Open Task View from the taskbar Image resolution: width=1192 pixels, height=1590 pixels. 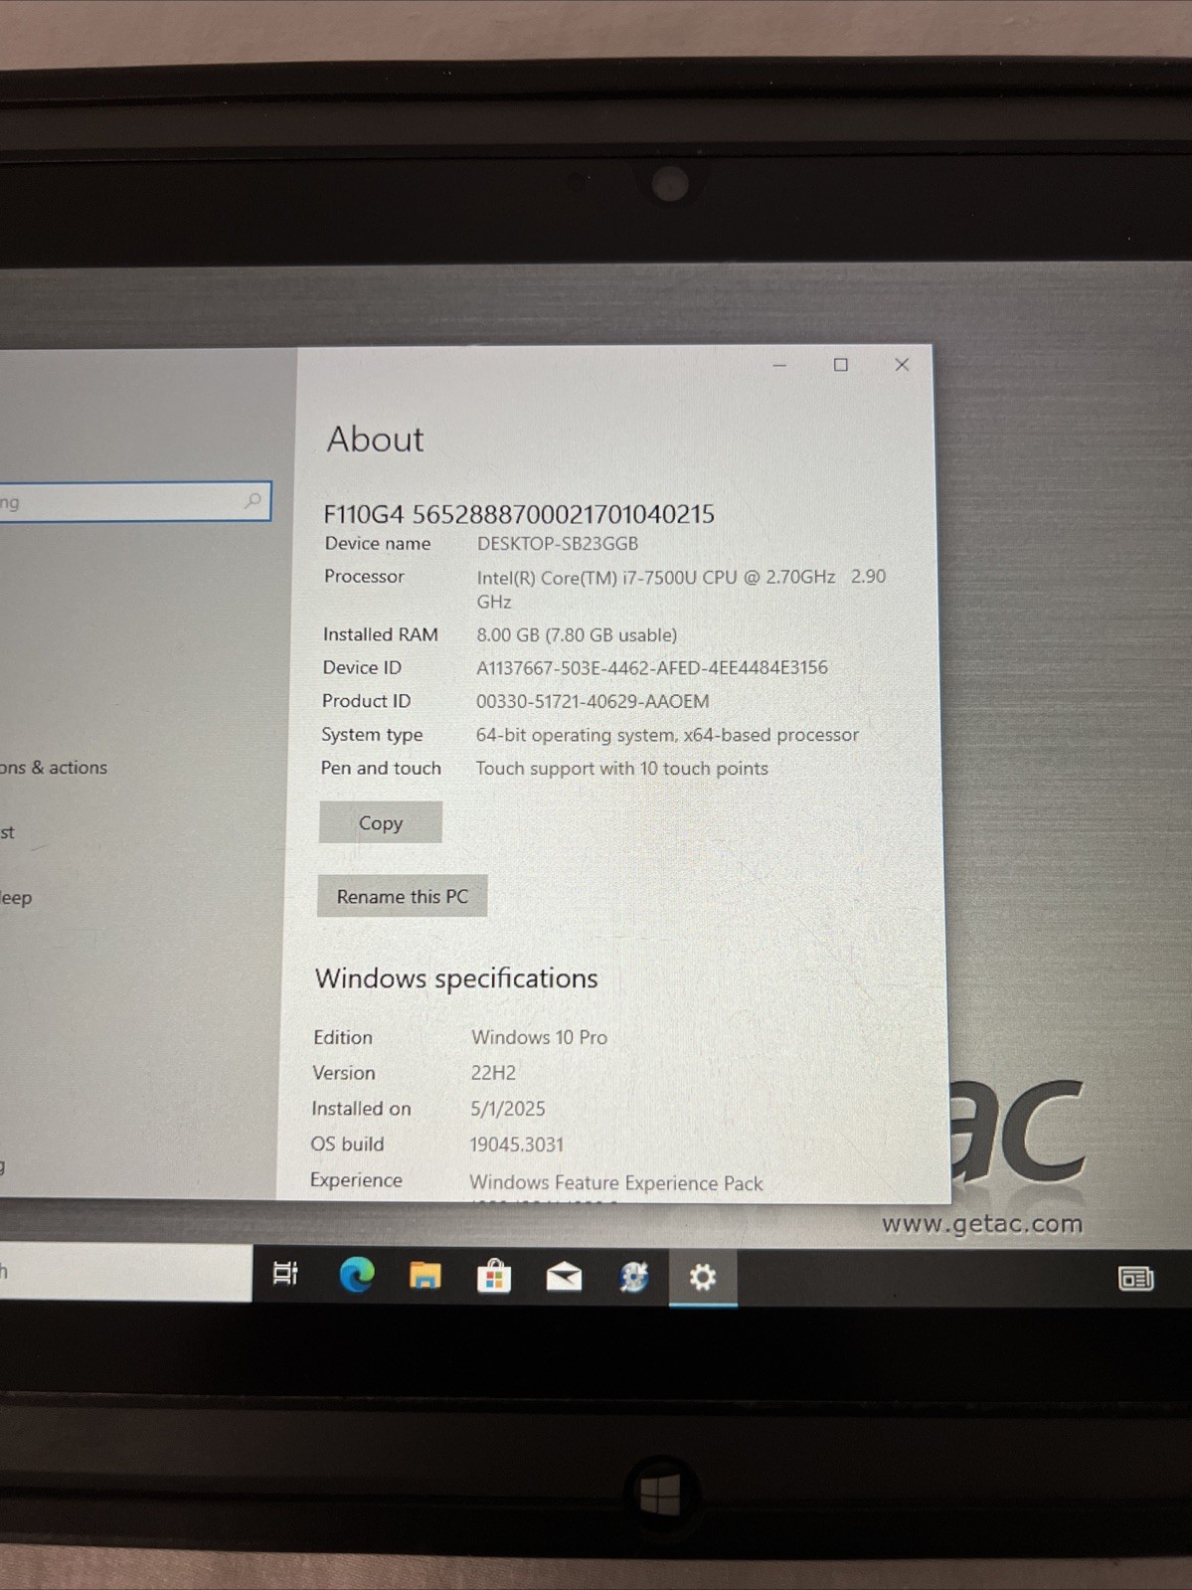tap(285, 1273)
